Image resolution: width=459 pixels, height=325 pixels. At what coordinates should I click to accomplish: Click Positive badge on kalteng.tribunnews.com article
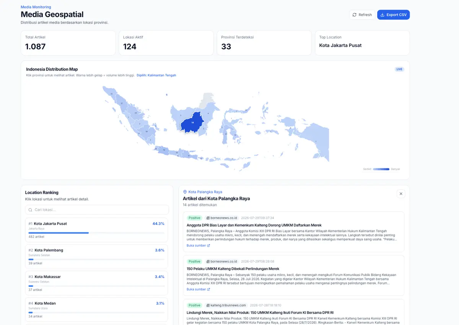coord(194,305)
